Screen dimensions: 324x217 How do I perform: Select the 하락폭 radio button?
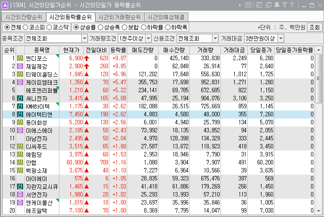click(168, 27)
